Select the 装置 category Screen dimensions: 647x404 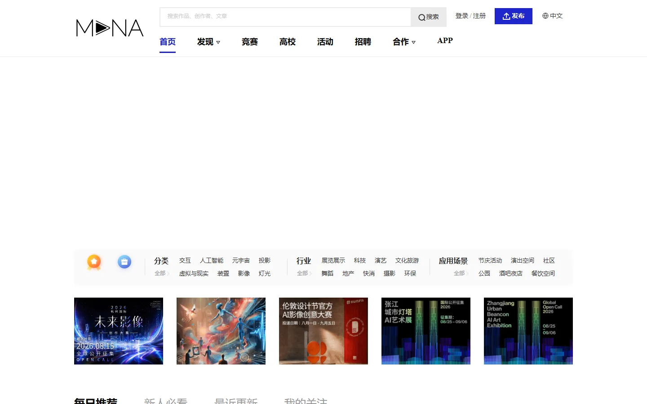coord(223,273)
